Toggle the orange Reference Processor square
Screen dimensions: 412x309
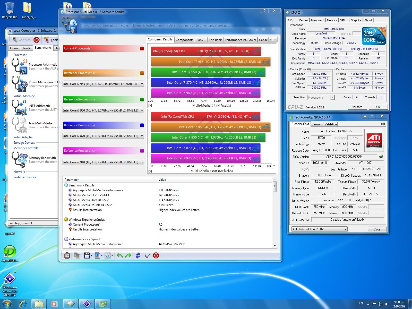pyautogui.click(x=142, y=73)
